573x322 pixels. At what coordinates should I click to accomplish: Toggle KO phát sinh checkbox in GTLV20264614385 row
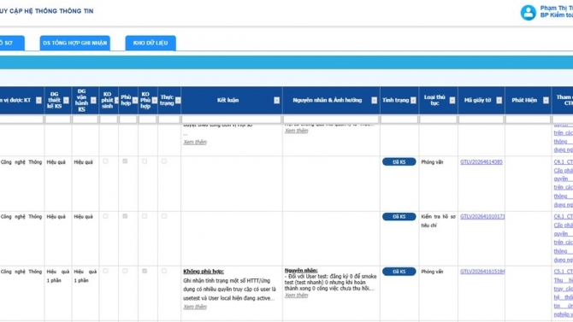pyautogui.click(x=105, y=161)
